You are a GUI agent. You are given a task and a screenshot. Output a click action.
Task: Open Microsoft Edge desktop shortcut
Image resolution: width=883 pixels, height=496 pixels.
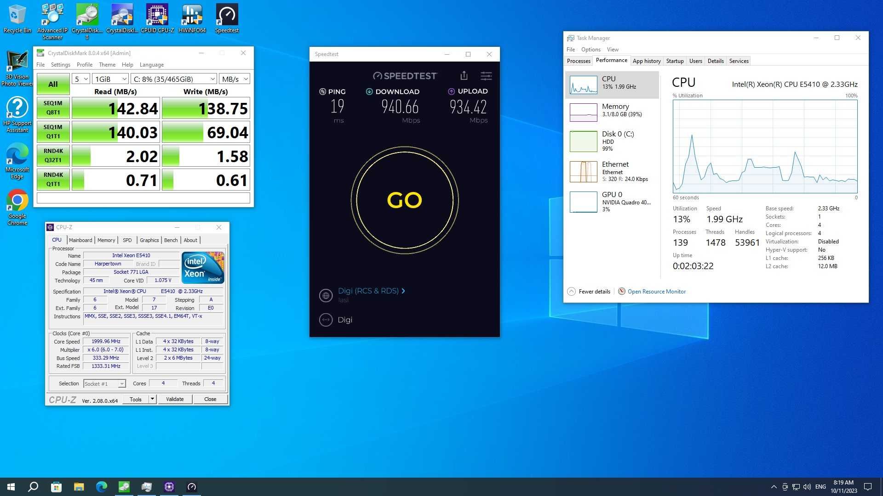17,161
